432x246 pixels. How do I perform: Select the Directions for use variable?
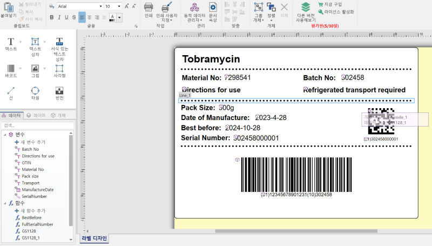pos(38,156)
